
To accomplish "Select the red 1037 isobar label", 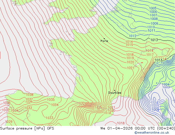I will pos(29,99).
